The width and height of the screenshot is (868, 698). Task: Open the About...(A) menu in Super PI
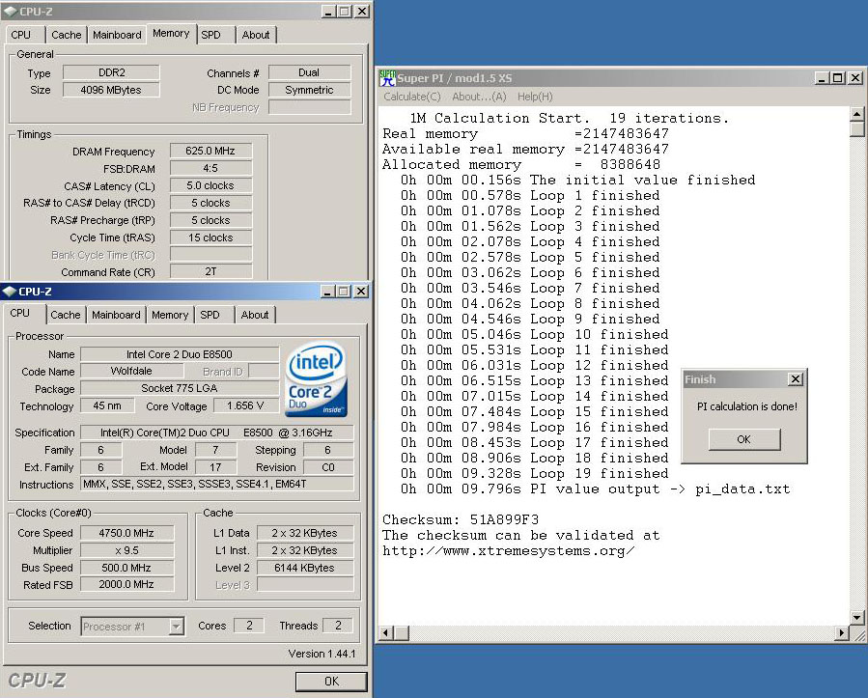(x=479, y=97)
